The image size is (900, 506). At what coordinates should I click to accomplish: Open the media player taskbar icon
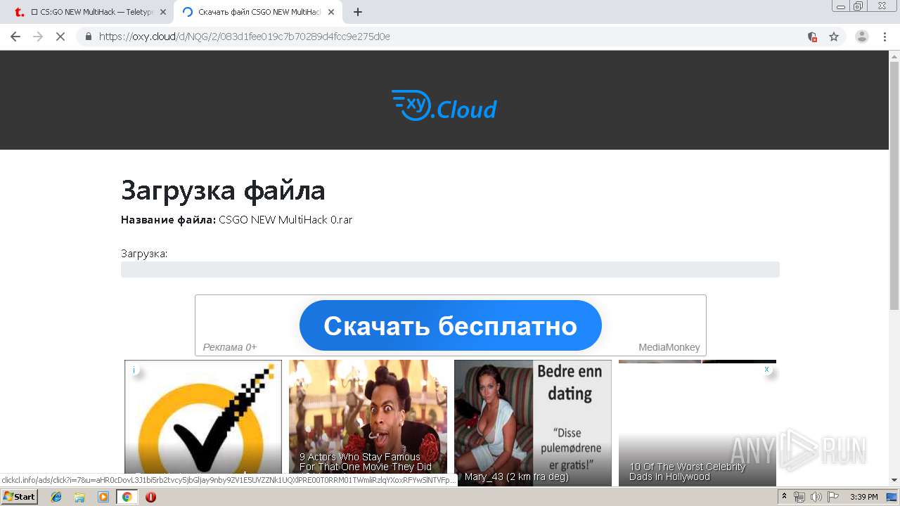click(103, 497)
